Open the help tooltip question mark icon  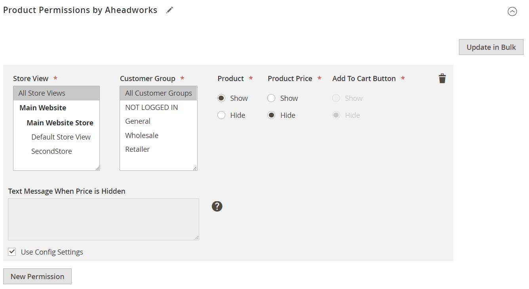coord(217,206)
